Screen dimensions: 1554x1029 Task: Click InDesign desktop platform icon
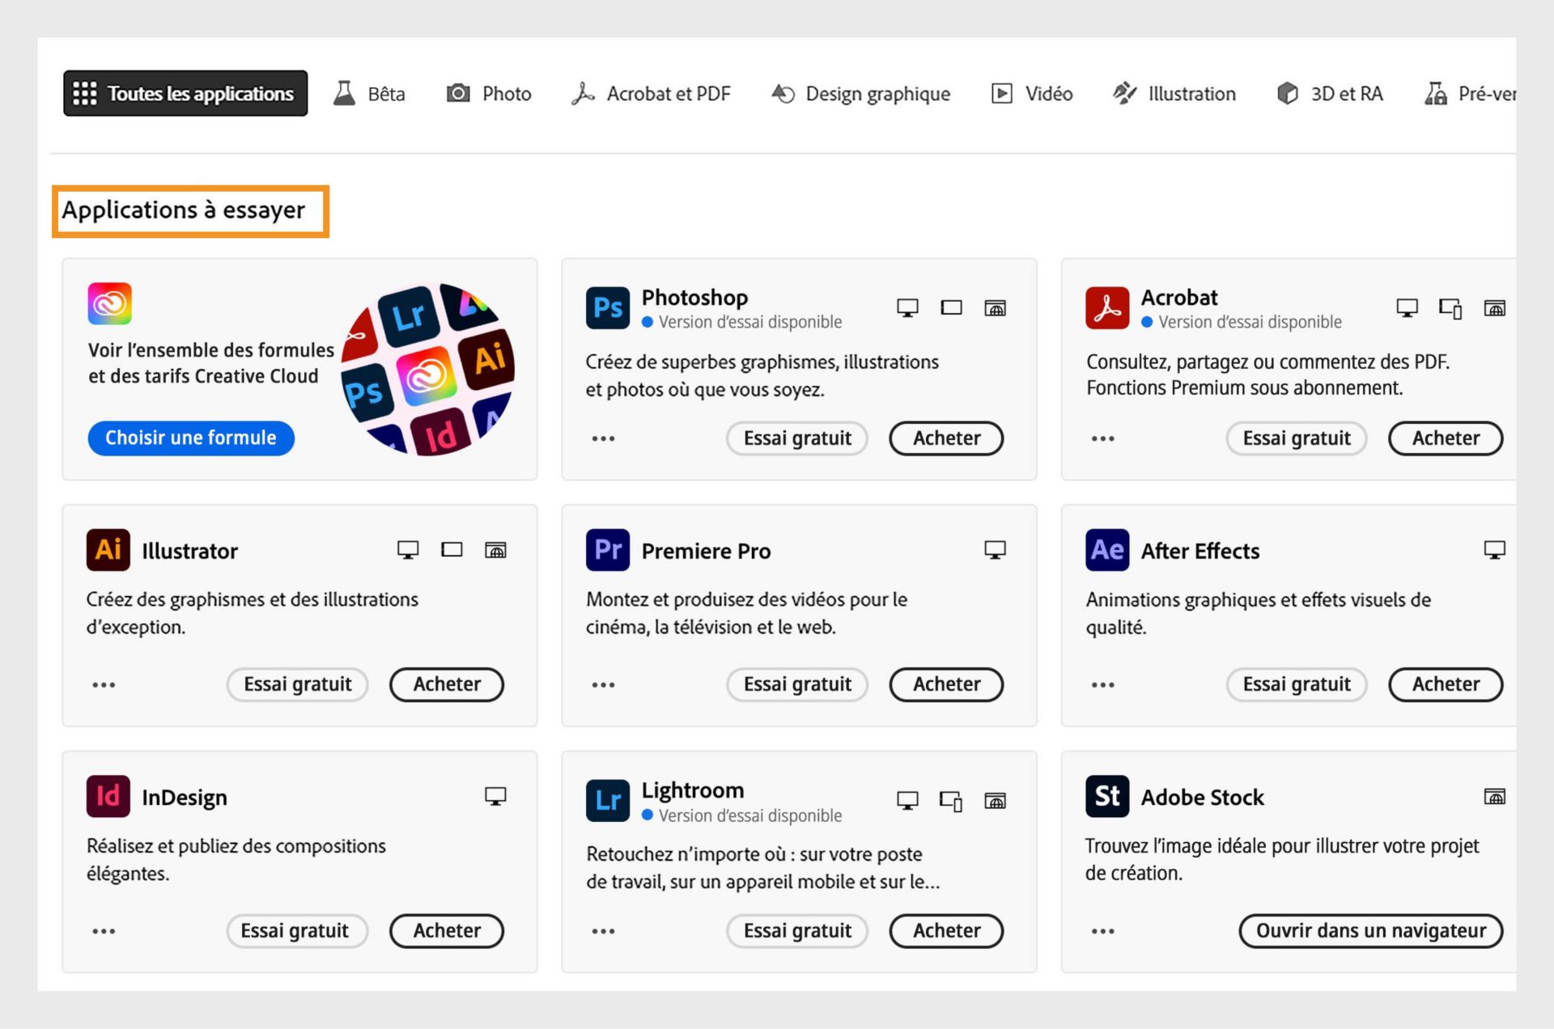pos(495,796)
